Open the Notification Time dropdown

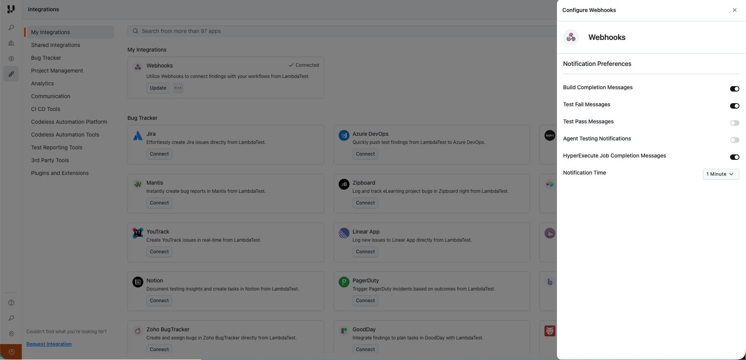pos(720,174)
